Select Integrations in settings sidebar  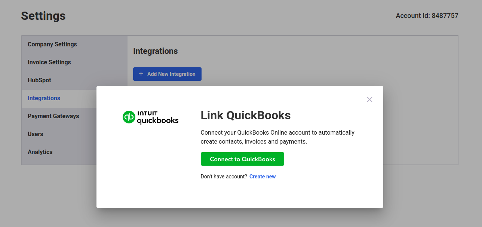pos(74,98)
